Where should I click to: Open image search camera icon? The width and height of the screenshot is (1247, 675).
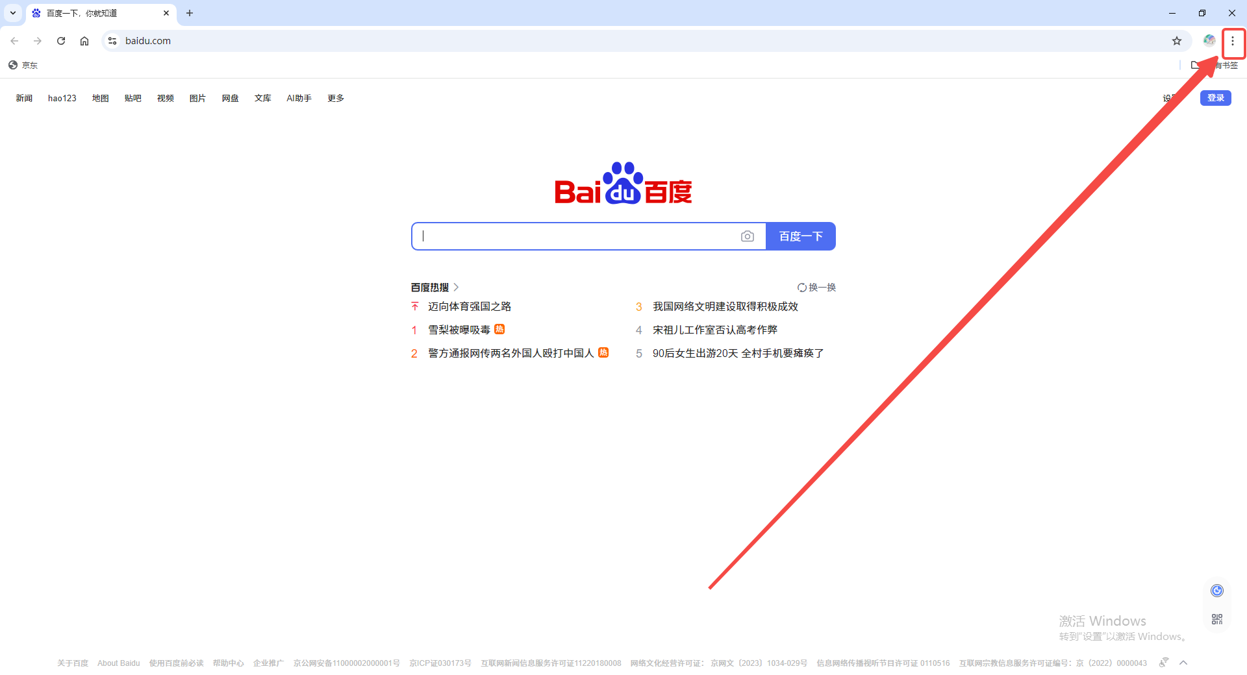748,236
